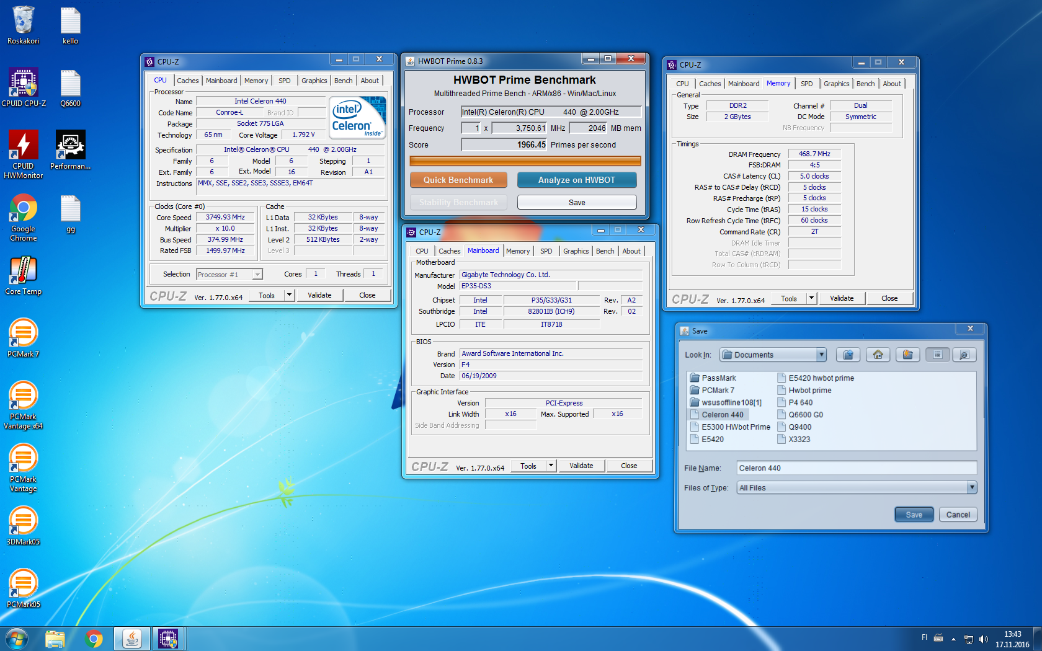Open About tab in Memory CPU-Z window

(891, 84)
